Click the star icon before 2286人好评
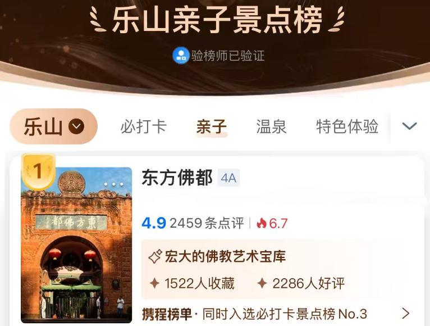The image size is (430, 326). point(262,283)
